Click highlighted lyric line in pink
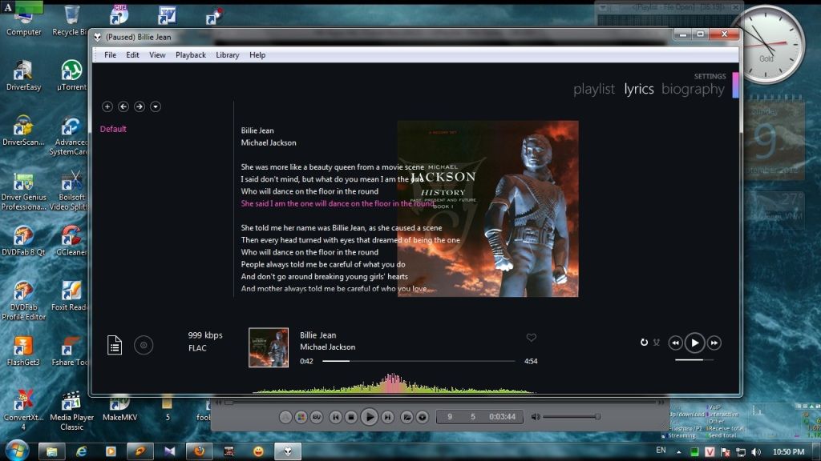 pyautogui.click(x=338, y=204)
